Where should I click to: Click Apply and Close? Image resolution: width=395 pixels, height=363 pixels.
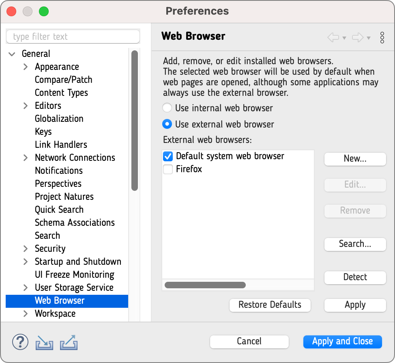coord(342,341)
